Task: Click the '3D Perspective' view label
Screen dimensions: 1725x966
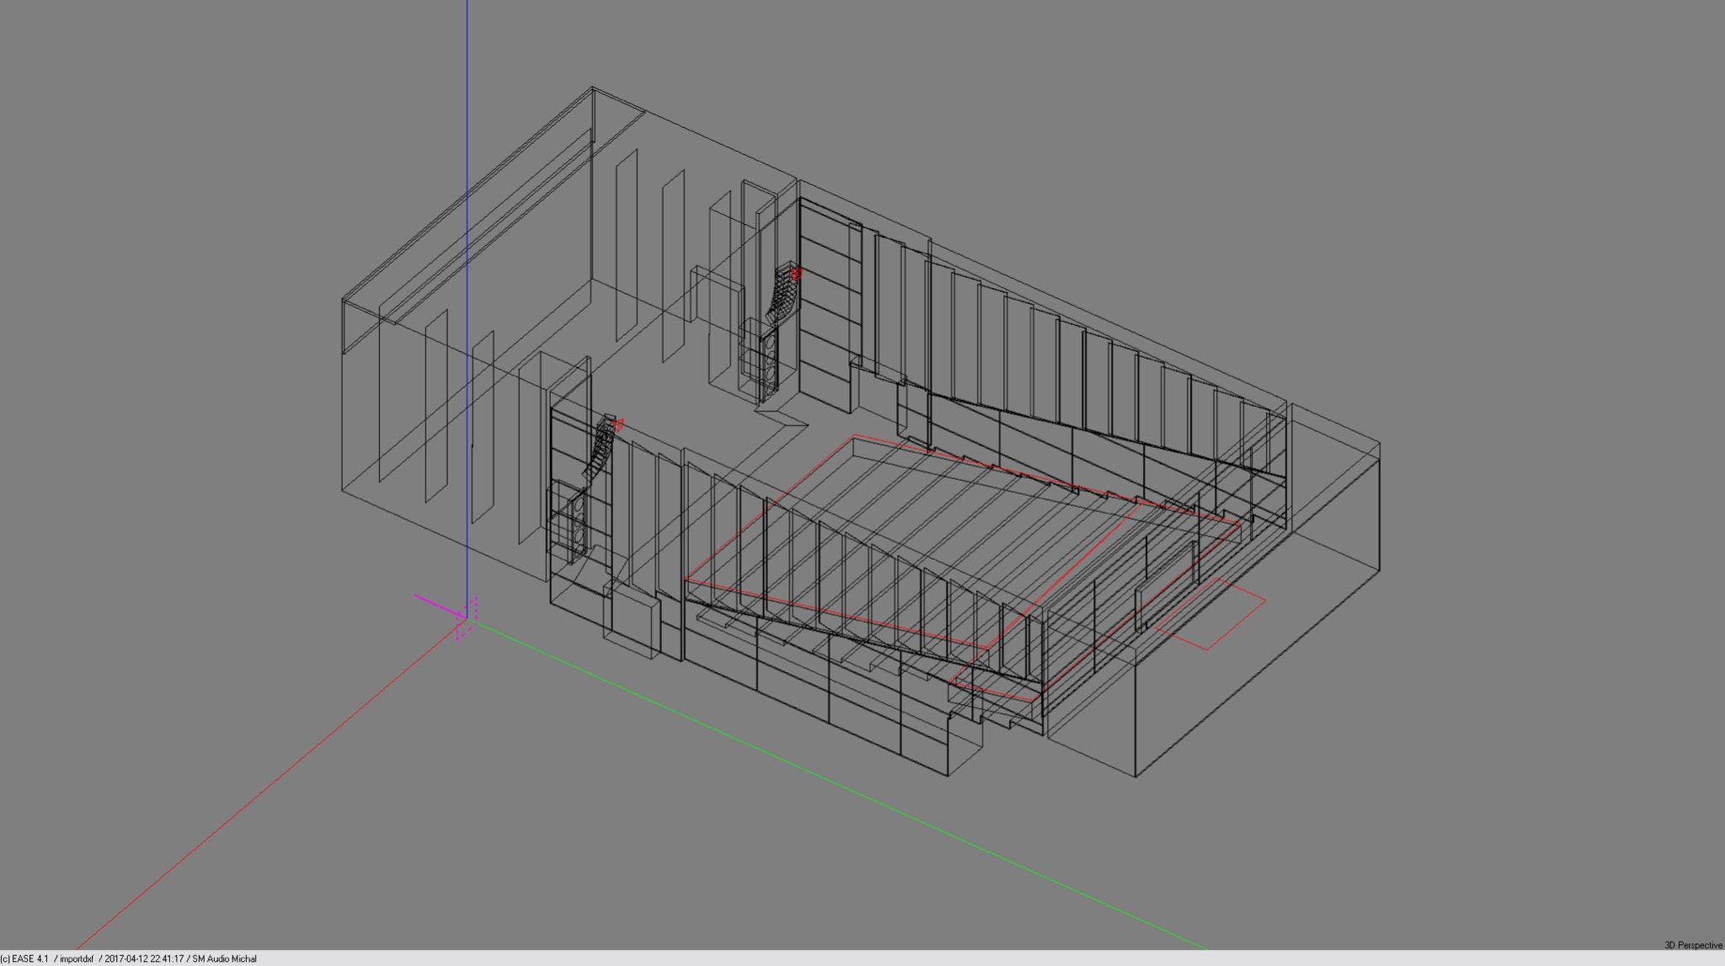Action: point(1693,946)
